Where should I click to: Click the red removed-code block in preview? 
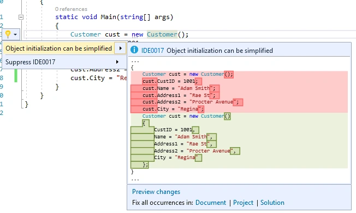point(239,92)
